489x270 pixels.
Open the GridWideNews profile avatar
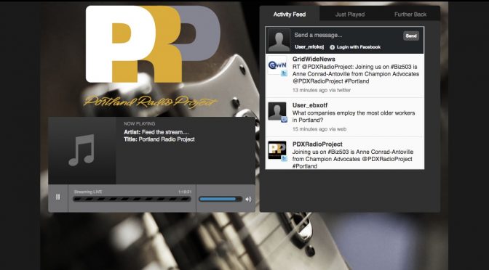277,65
